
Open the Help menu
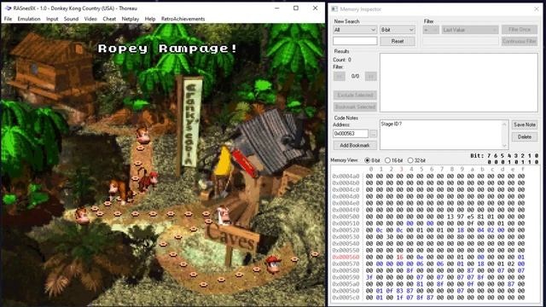[150, 19]
